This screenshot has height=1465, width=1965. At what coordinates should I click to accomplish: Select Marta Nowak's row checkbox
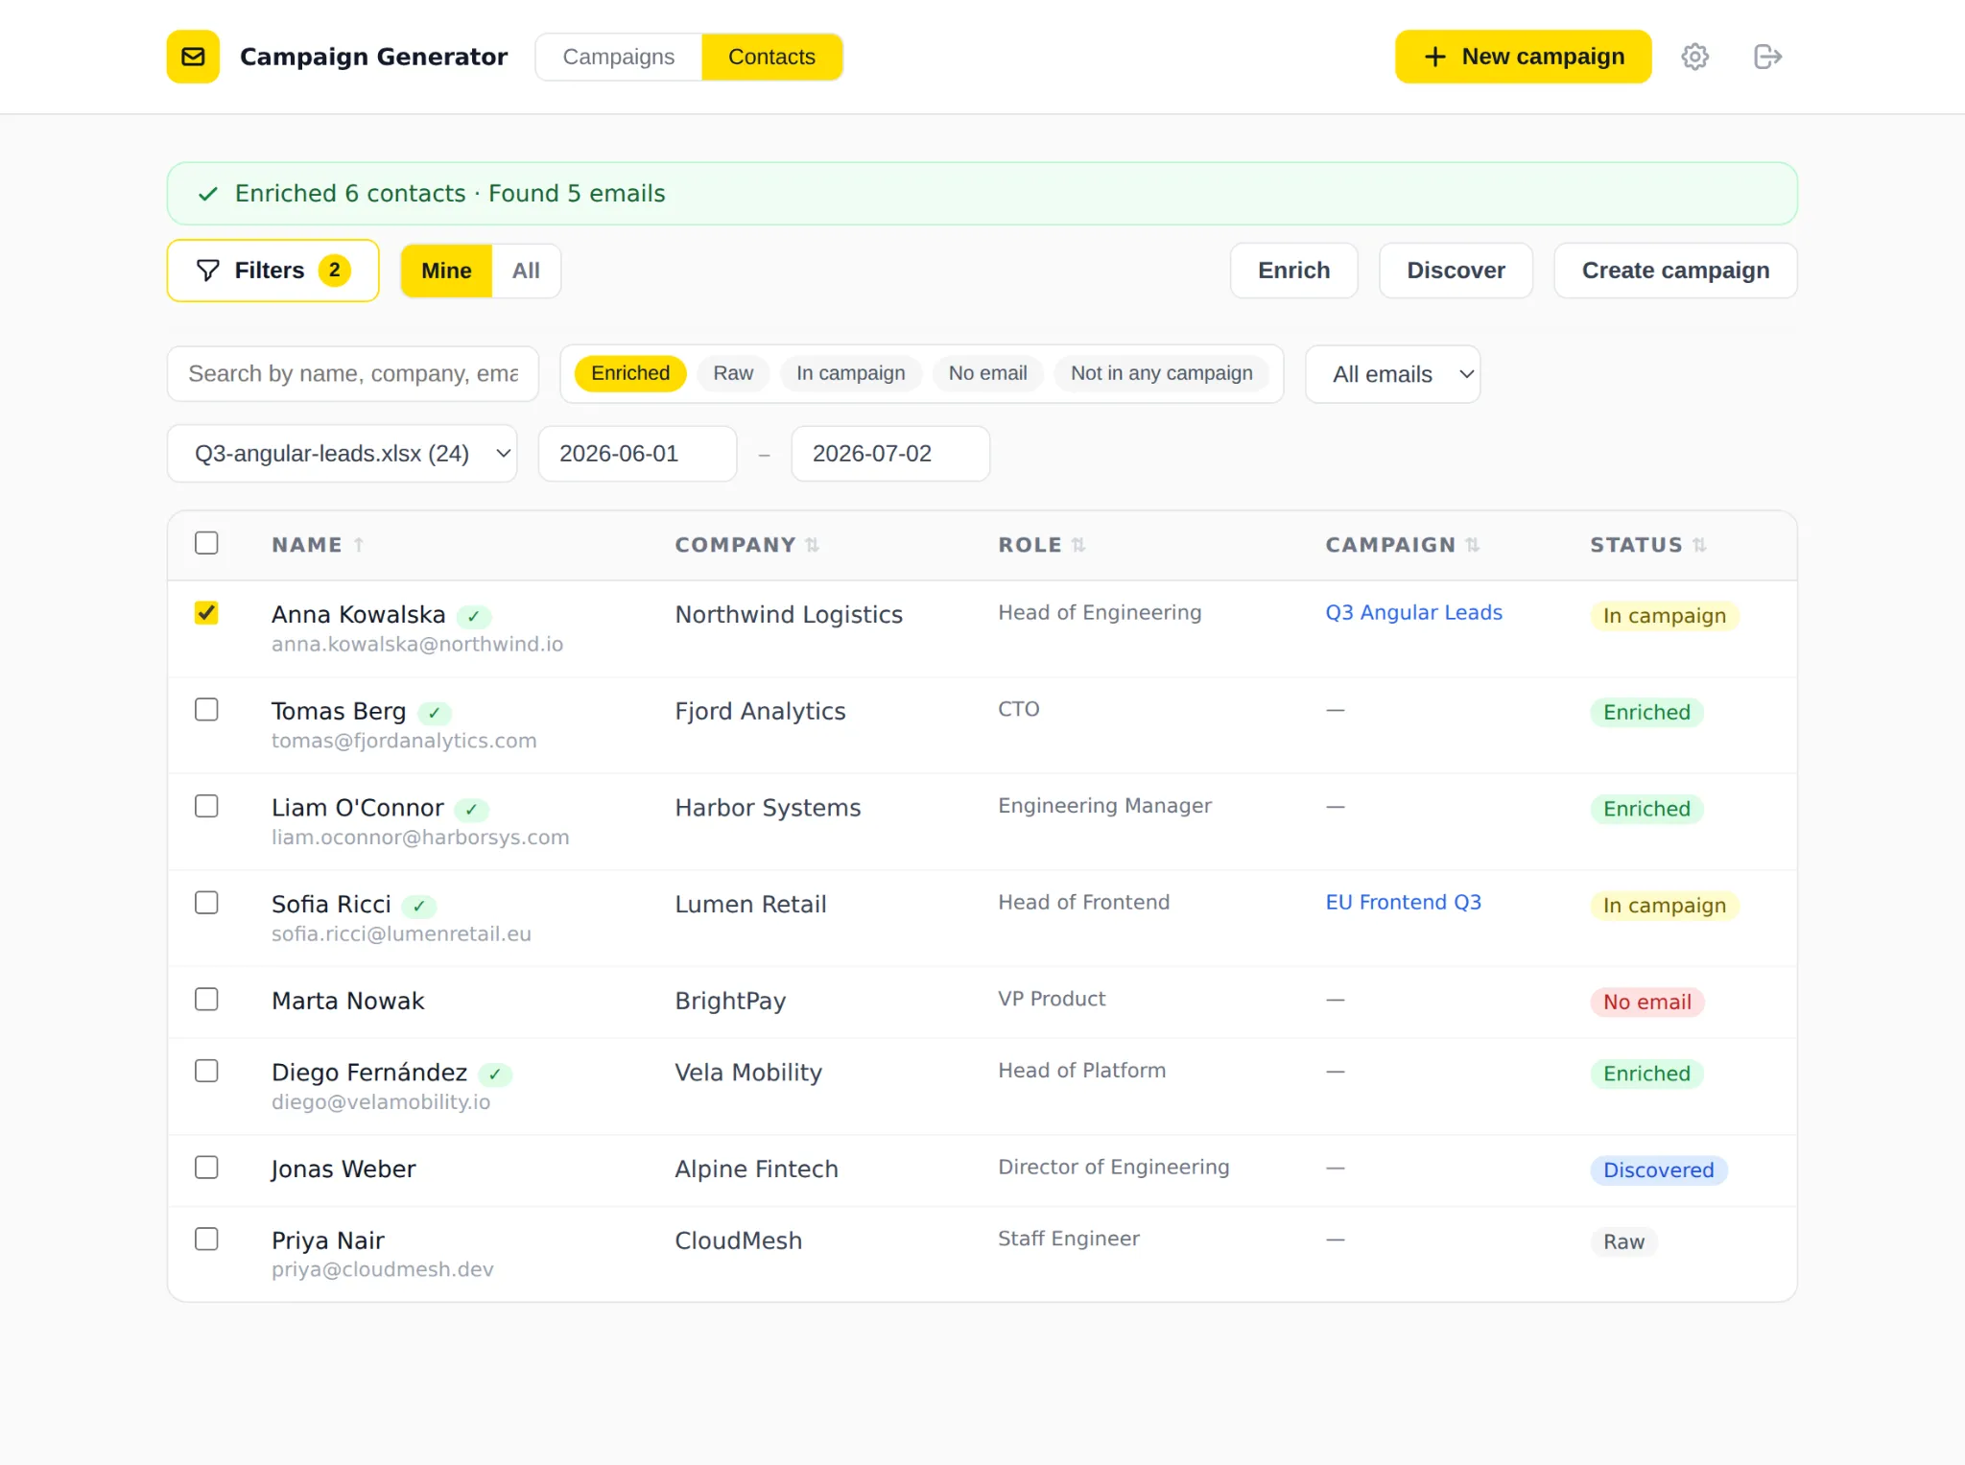coord(206,1000)
